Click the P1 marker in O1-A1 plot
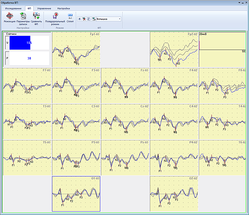The image size is (249, 215). coord(63,205)
